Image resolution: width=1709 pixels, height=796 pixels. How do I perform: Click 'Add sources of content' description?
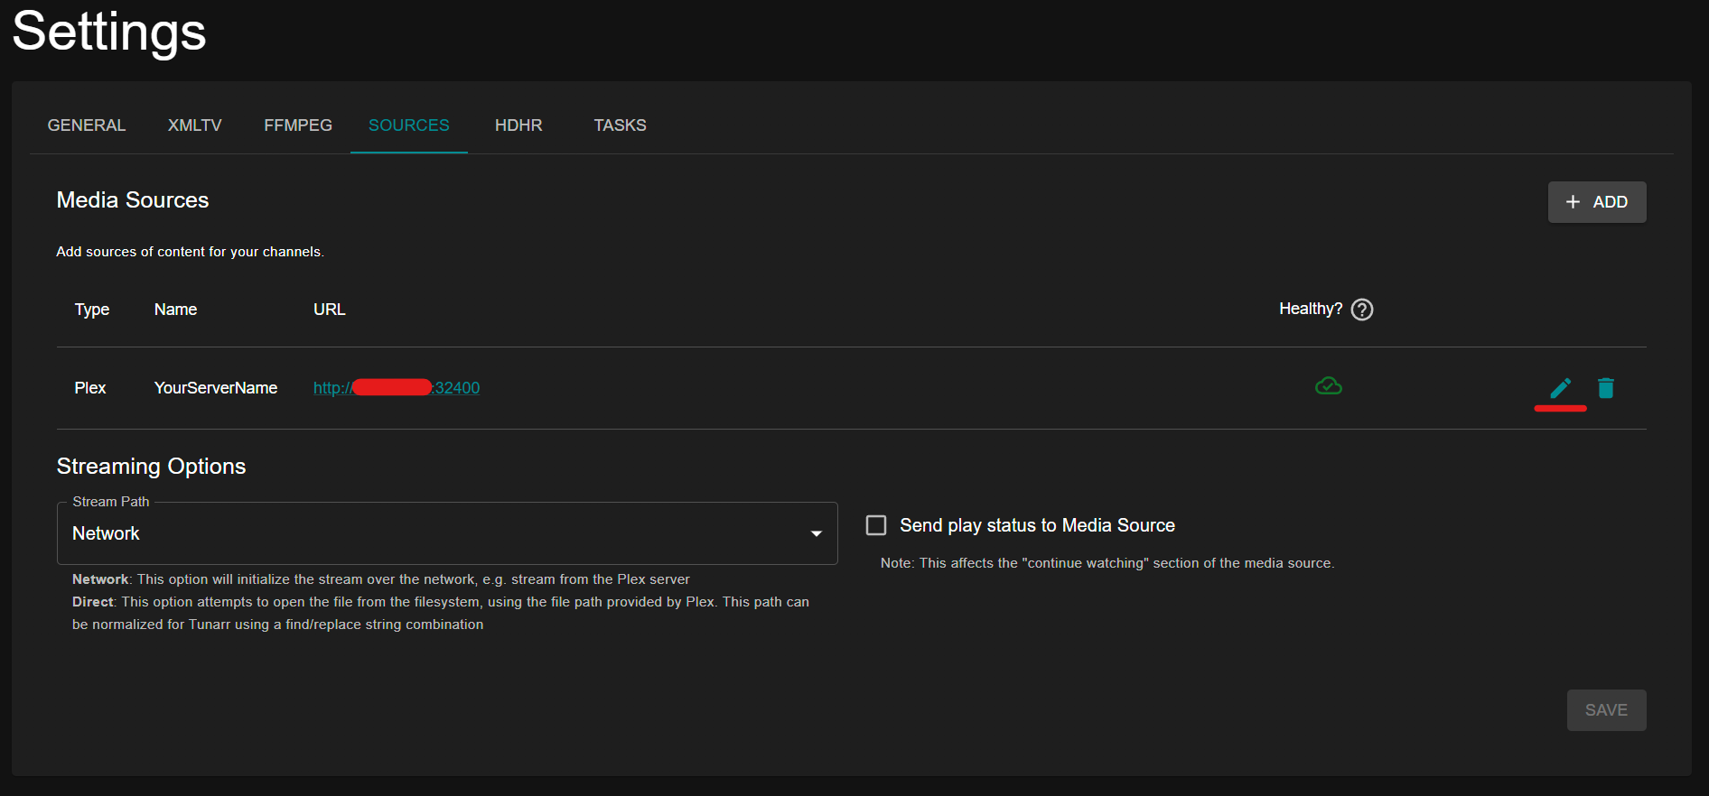click(191, 252)
